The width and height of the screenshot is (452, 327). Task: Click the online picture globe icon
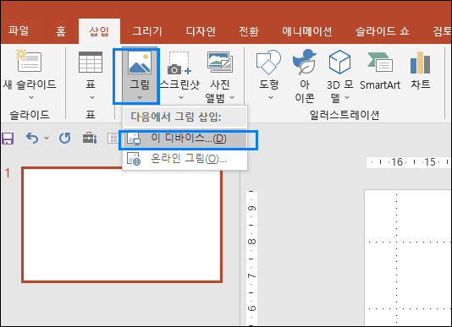coord(134,159)
